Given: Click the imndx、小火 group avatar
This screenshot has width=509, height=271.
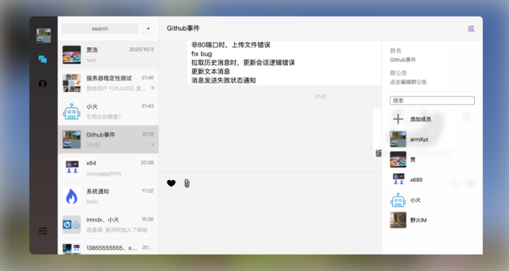Looking at the screenshot, I should 71,224.
